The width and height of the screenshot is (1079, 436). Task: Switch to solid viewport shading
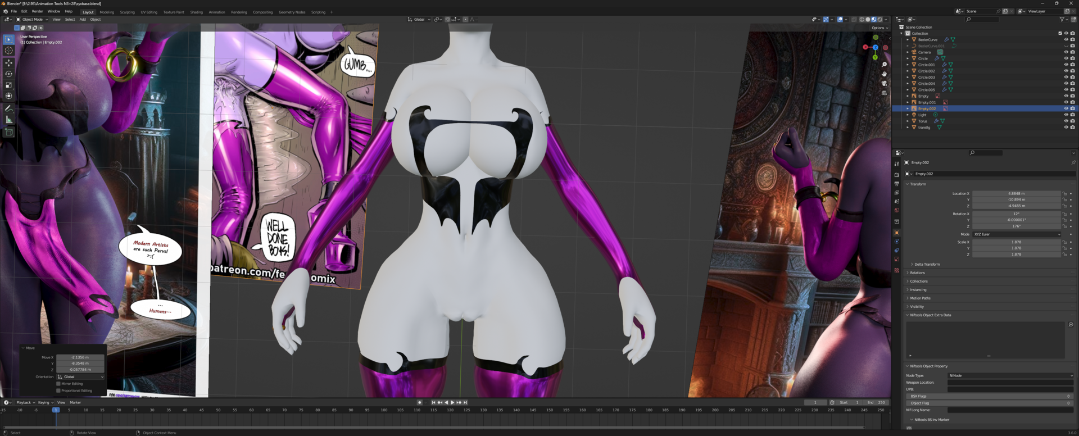868,20
